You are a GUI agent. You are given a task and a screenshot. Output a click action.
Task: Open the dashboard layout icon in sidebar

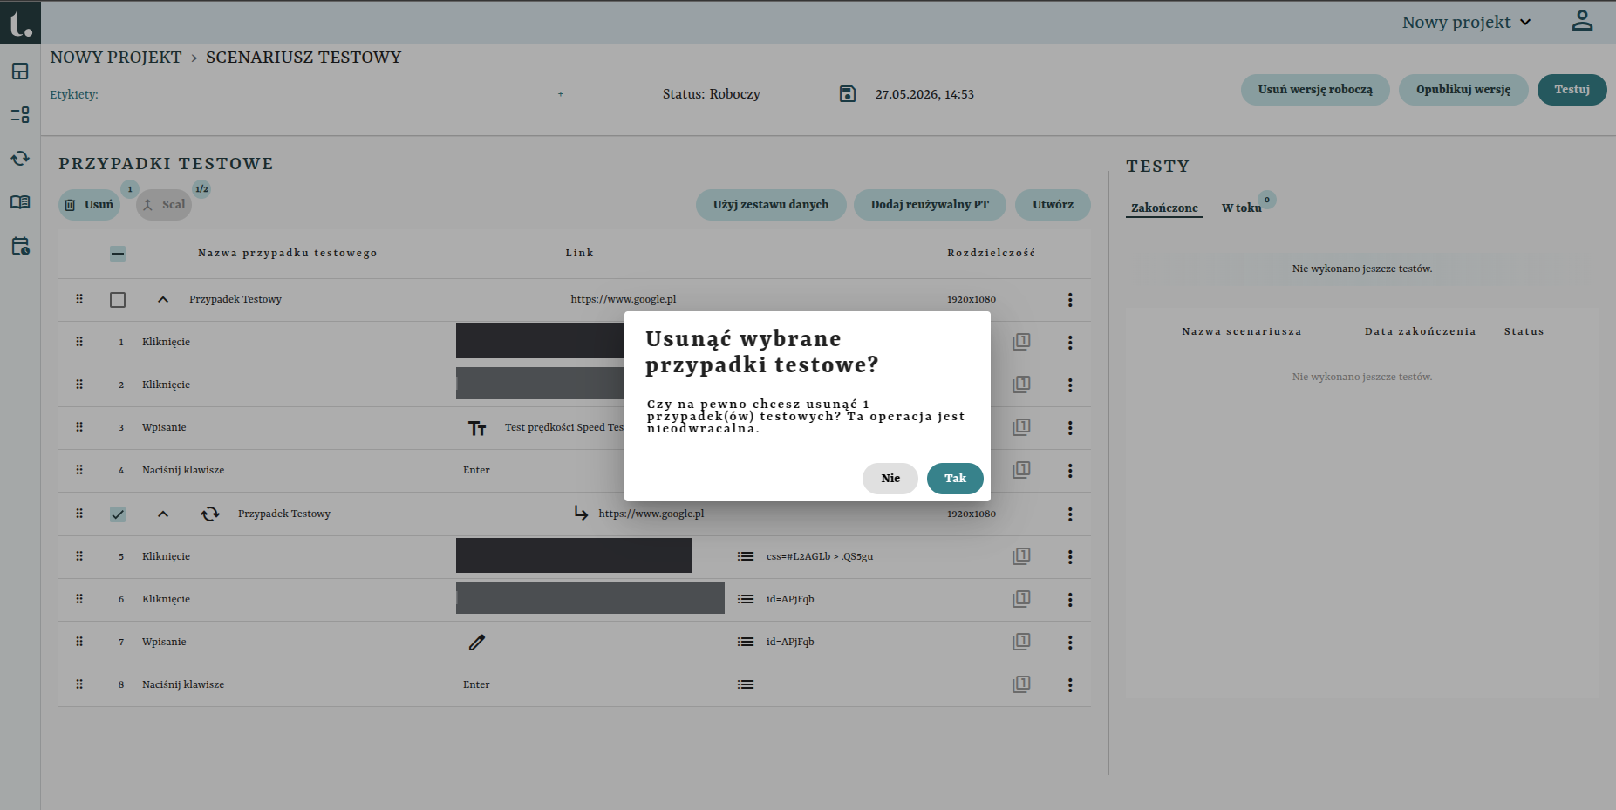[20, 71]
